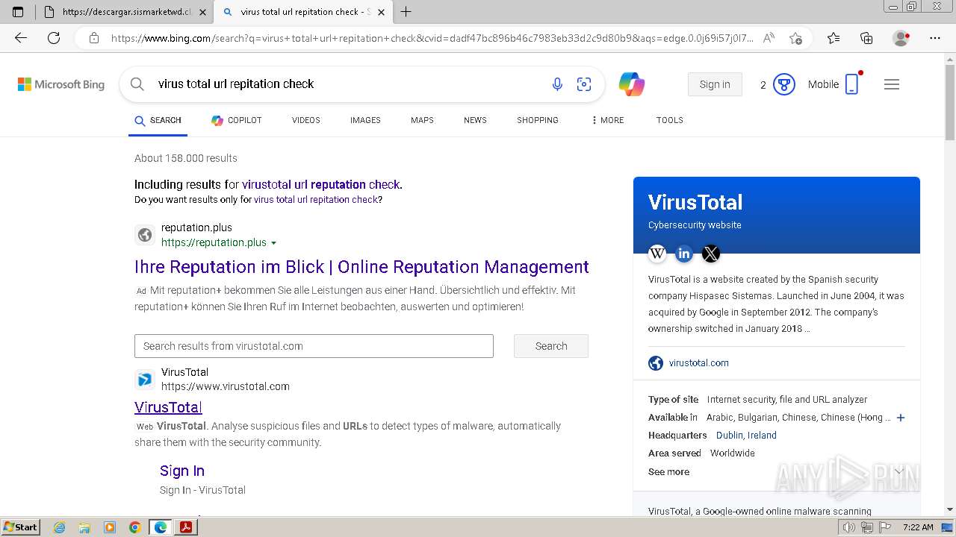Visit virustotal.com from knowledge panel
The image size is (956, 537).
click(698, 363)
